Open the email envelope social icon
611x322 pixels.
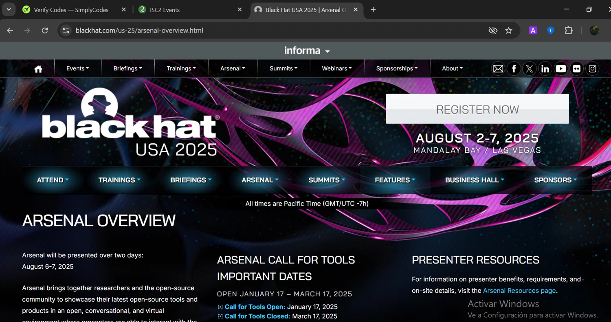(x=498, y=69)
